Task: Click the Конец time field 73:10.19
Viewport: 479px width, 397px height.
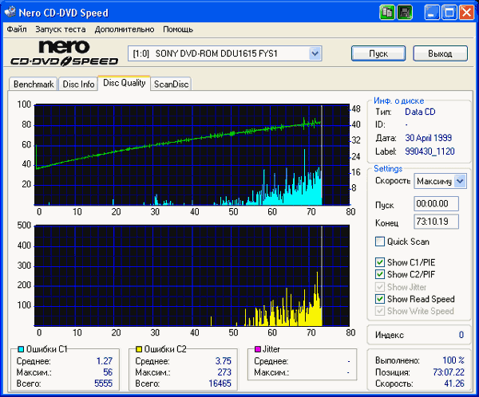Action: tap(436, 222)
